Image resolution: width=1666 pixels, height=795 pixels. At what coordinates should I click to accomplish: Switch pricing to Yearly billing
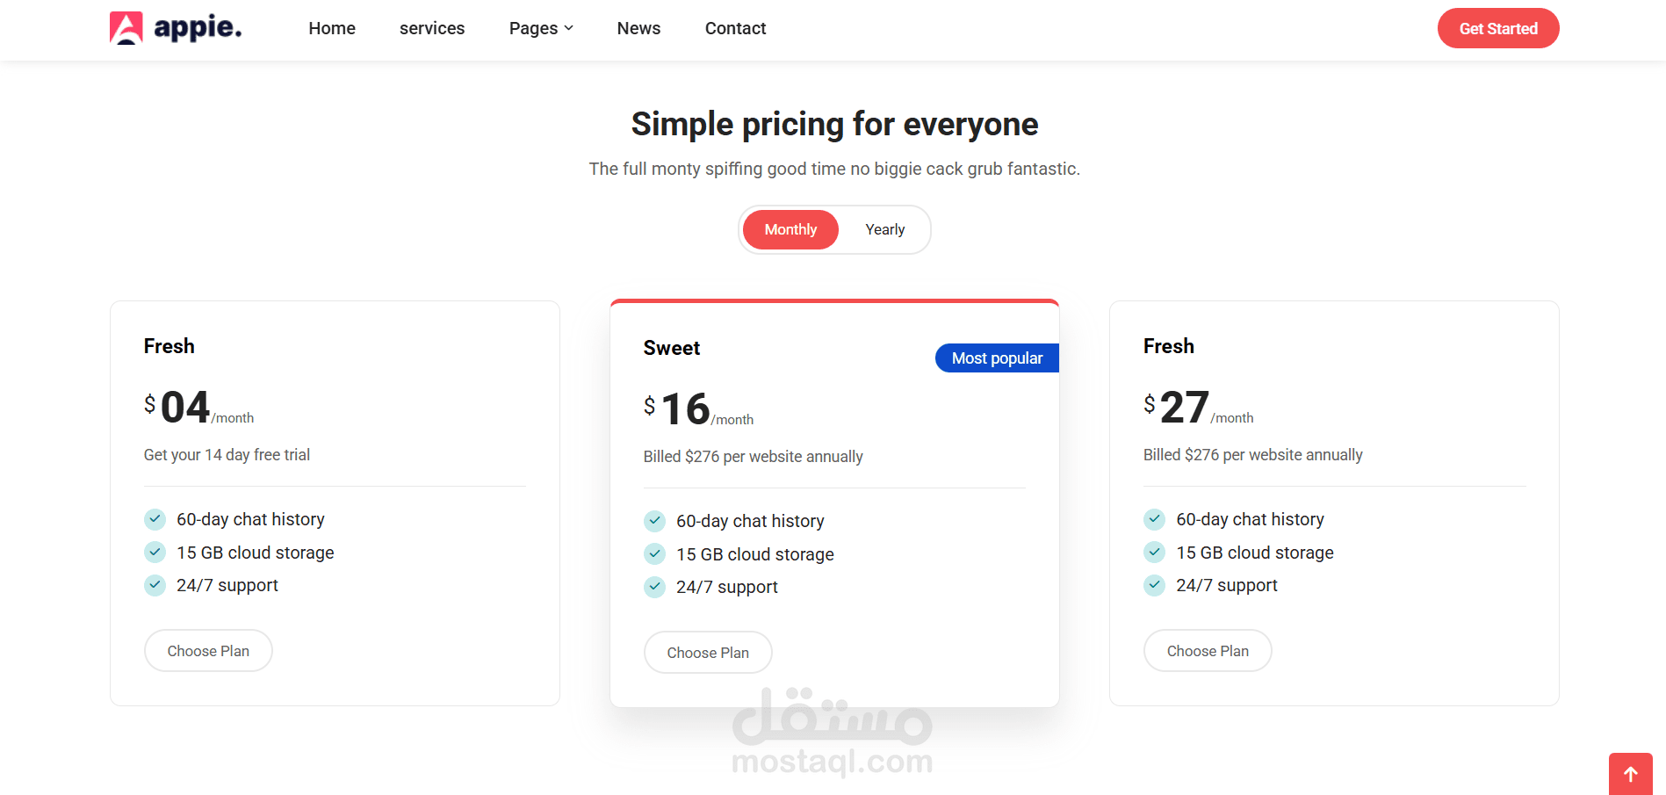[884, 229]
